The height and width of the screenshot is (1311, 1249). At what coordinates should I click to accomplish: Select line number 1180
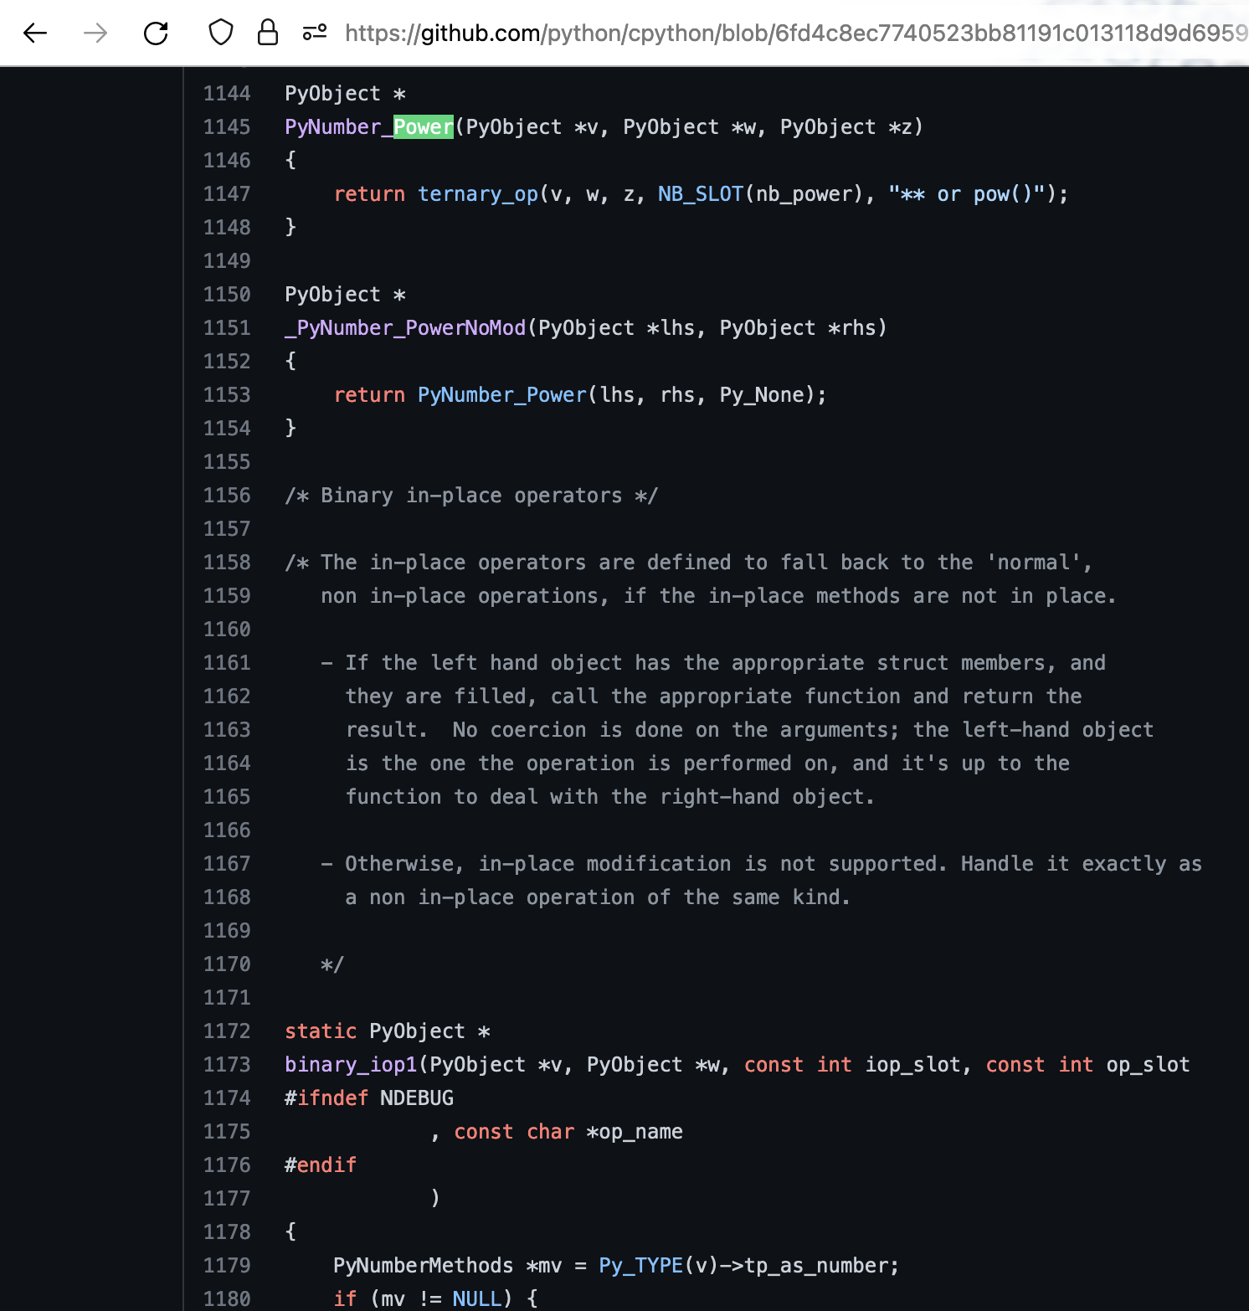(x=227, y=1299)
